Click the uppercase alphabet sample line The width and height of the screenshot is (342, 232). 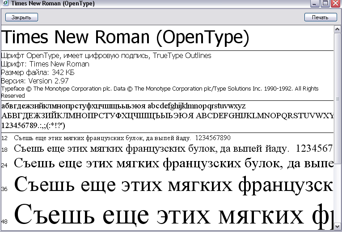(167, 116)
